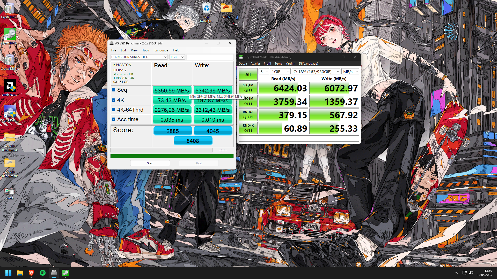
Task: Open the MB/s unit dropdown
Action: tap(350, 72)
